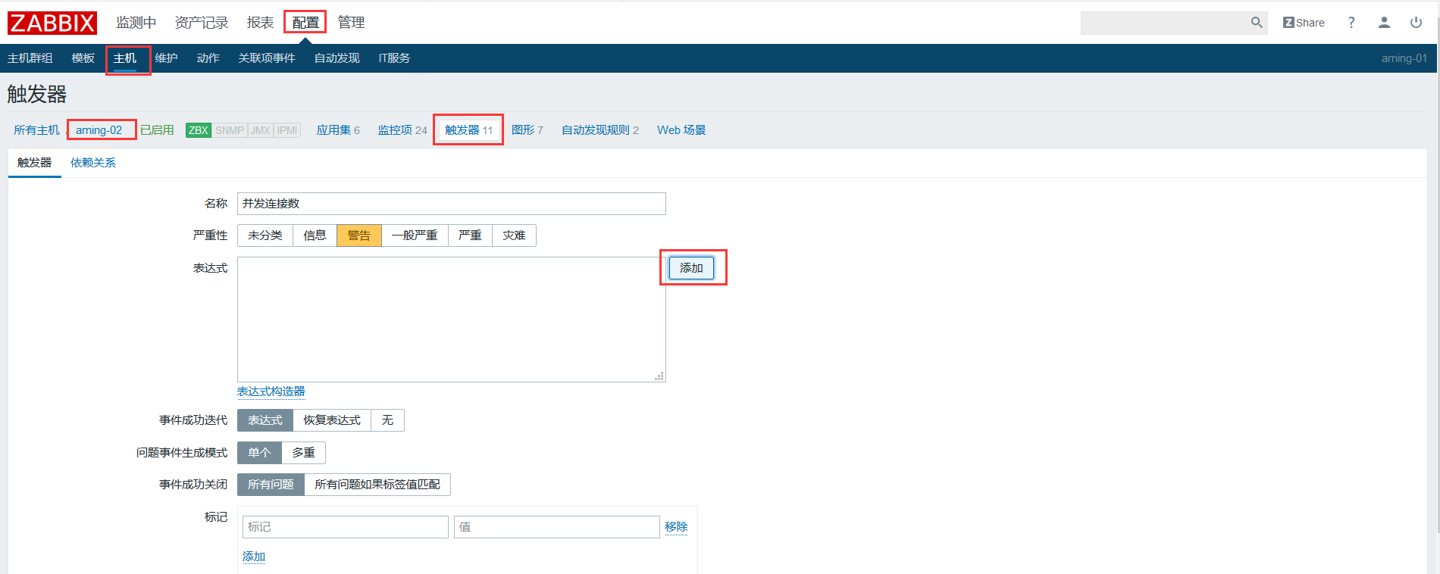
Task: Go to 模板 submenu
Action: tap(83, 58)
